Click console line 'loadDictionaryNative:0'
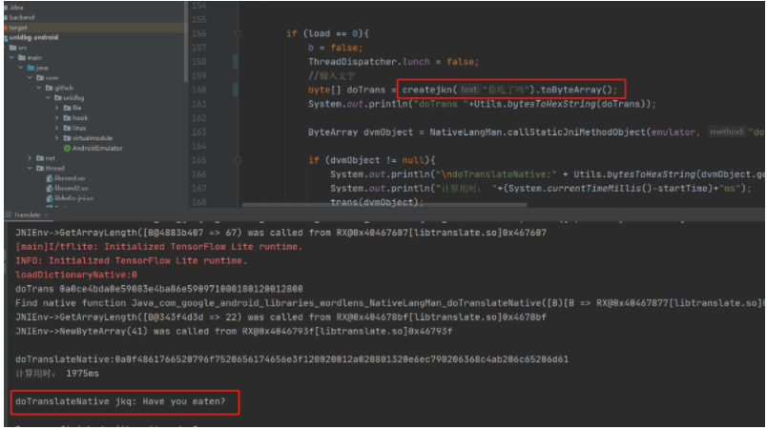 (x=76, y=276)
